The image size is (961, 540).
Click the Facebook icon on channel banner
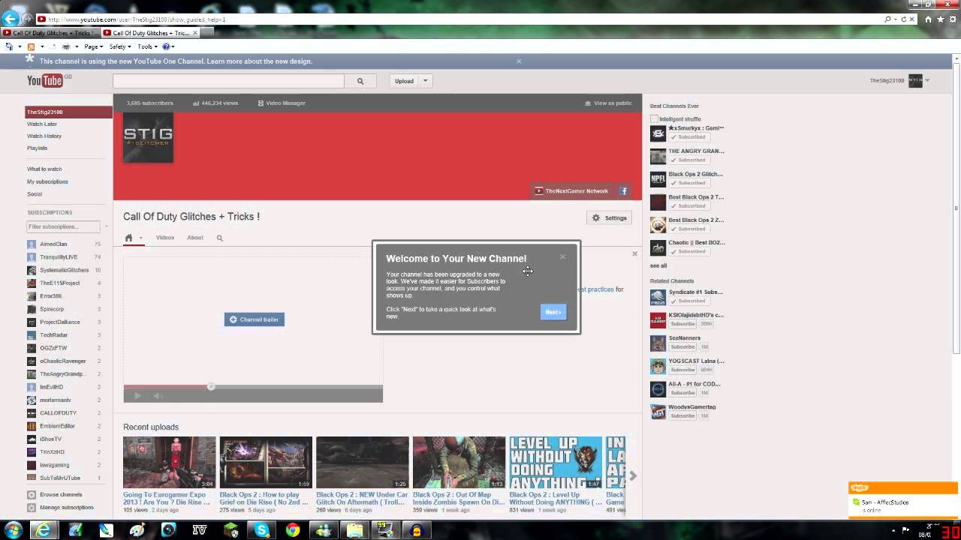tap(623, 191)
